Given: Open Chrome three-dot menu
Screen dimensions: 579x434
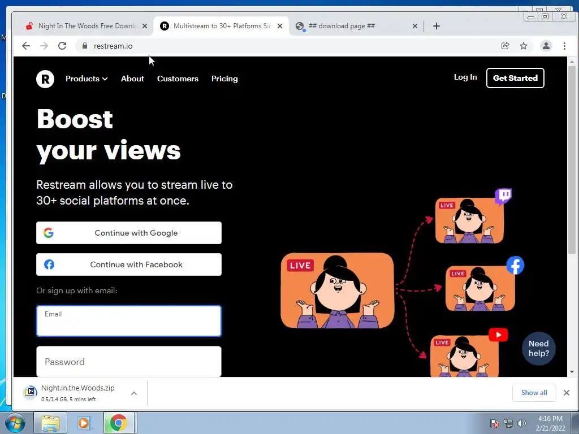Looking at the screenshot, I should click(564, 46).
